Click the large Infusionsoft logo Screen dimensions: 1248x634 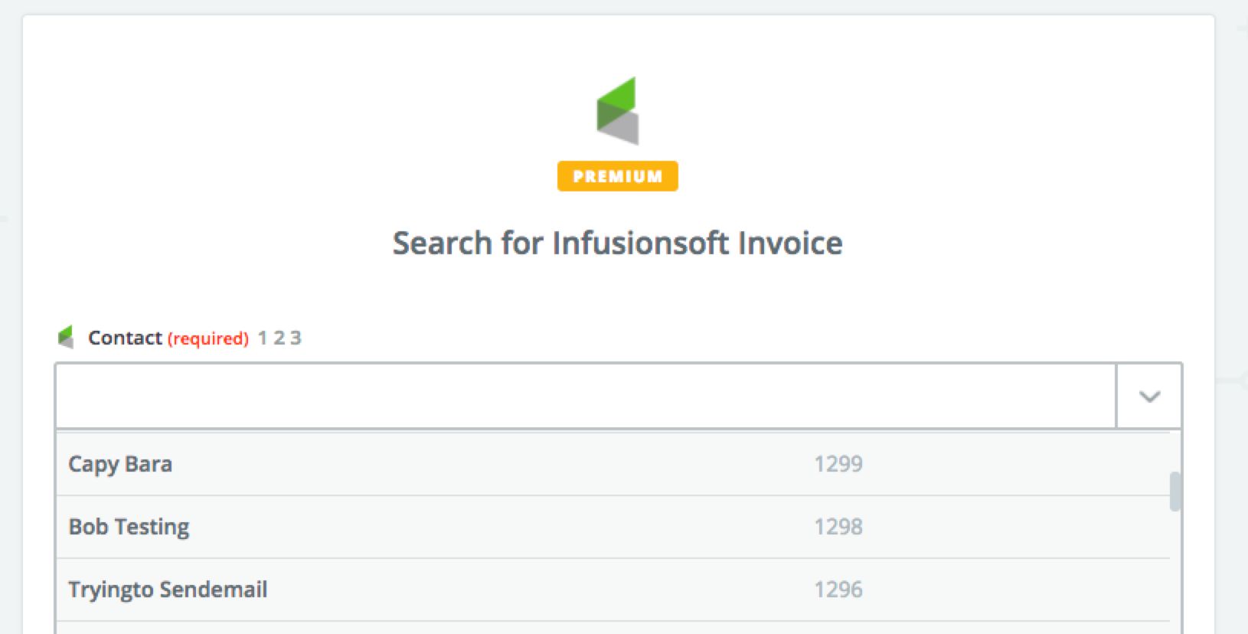point(617,111)
